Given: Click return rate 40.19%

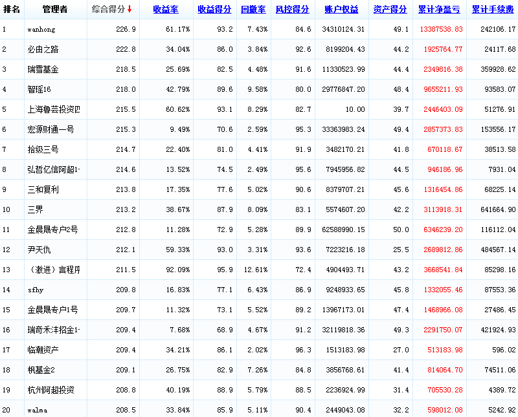Looking at the screenshot, I should pyautogui.click(x=177, y=390).
